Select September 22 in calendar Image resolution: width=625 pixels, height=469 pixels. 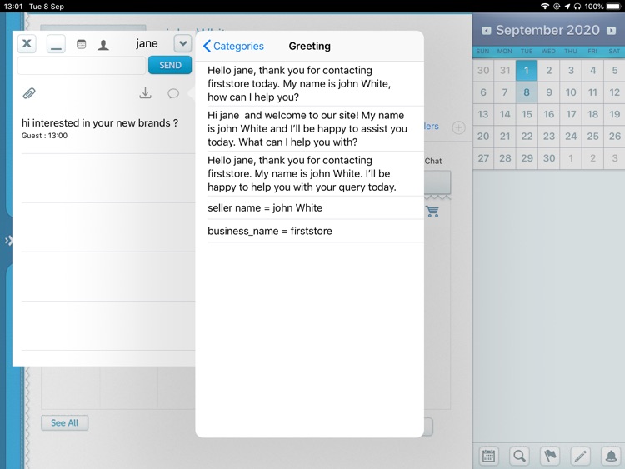(527, 137)
